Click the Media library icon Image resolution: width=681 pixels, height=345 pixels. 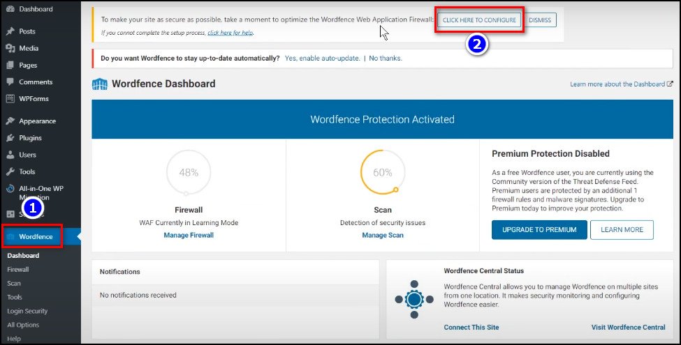[10, 48]
